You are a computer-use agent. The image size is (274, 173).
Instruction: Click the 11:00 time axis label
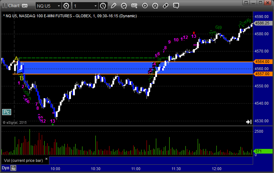point(136,169)
